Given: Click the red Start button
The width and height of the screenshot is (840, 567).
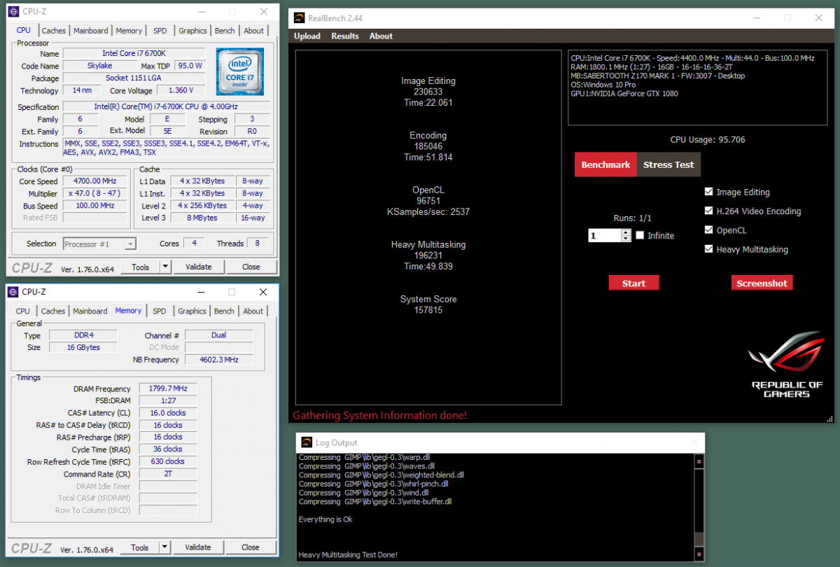Looking at the screenshot, I should tap(633, 283).
